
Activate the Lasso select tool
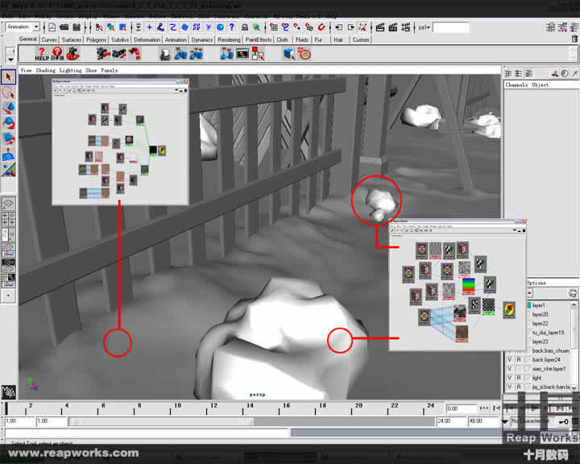pos(9,93)
